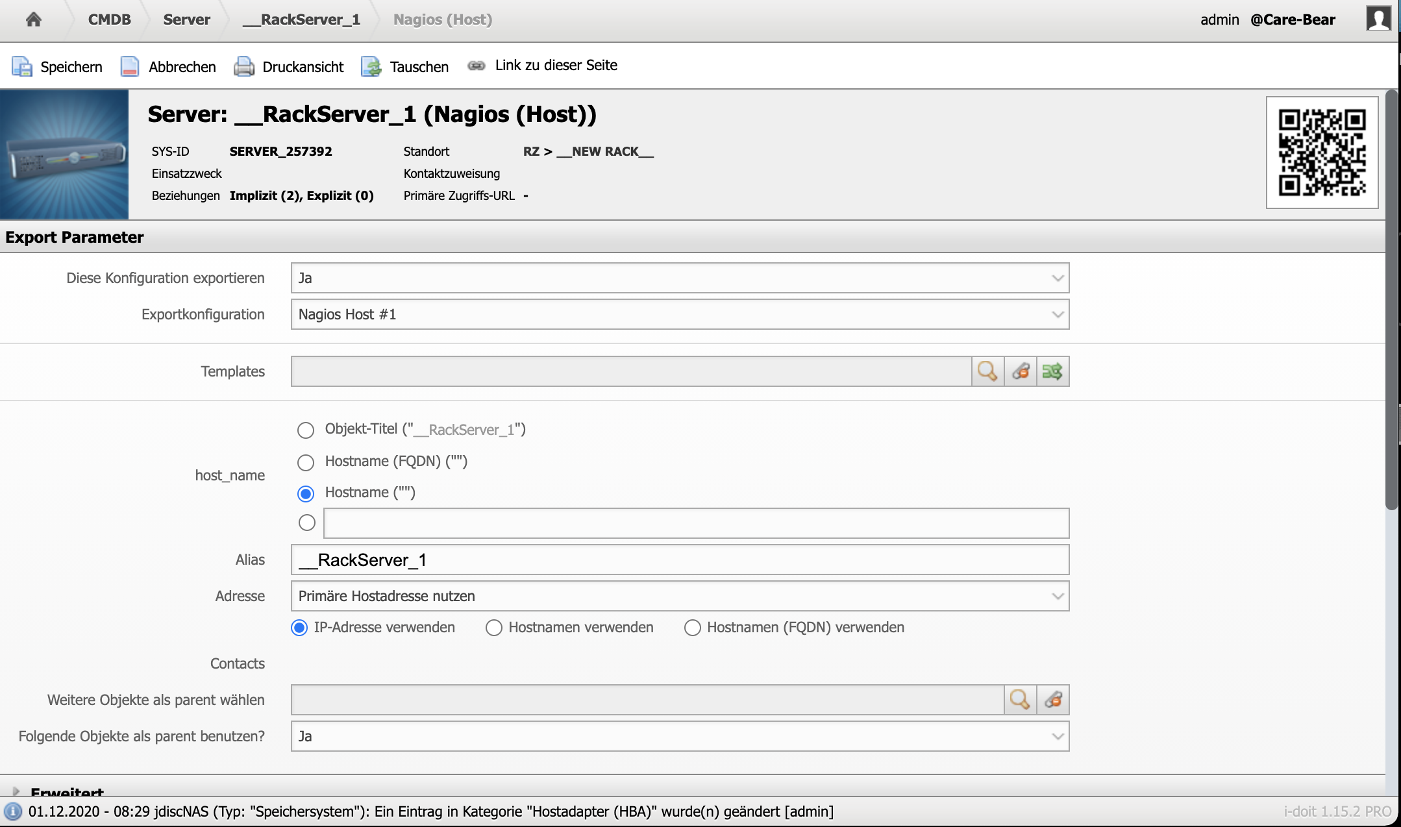The height and width of the screenshot is (827, 1401).
Task: Open CMDB breadcrumb item
Action: 110,19
